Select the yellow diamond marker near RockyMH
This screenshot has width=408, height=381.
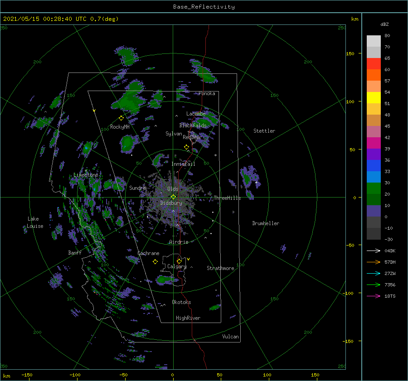click(x=121, y=118)
